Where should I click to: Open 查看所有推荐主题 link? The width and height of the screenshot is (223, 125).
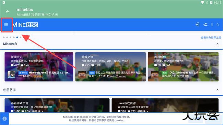point(211,38)
